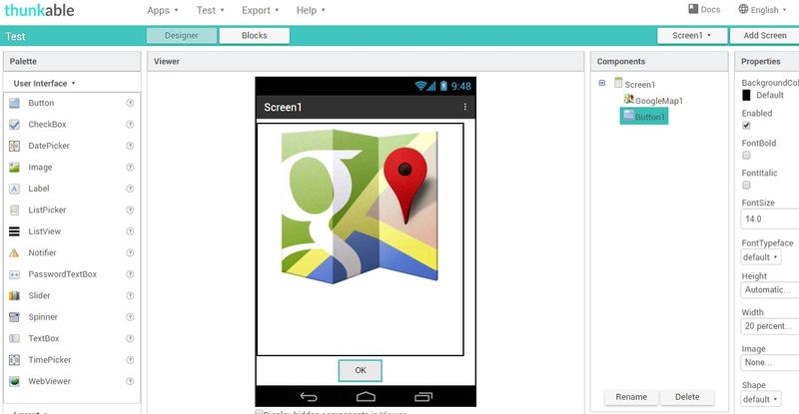Click the phone preview overflow menu dots

tap(465, 107)
